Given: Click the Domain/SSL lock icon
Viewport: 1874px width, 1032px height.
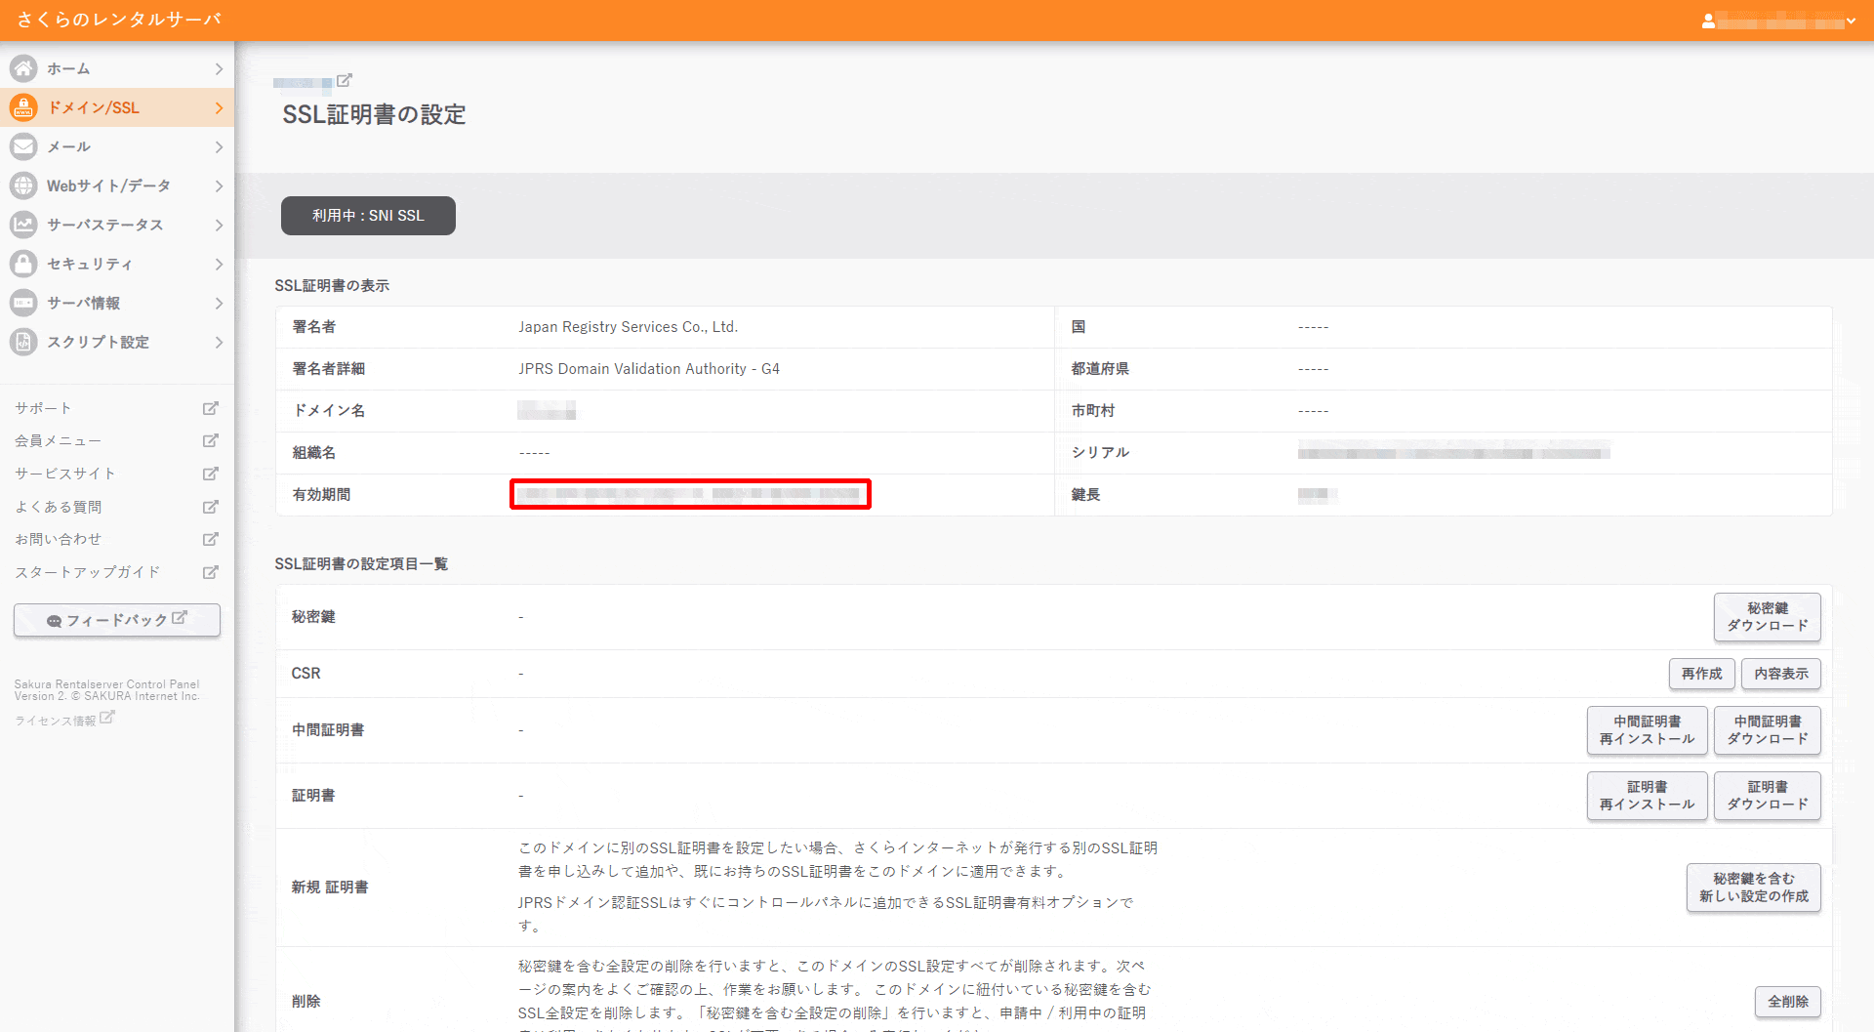Looking at the screenshot, I should 23,107.
